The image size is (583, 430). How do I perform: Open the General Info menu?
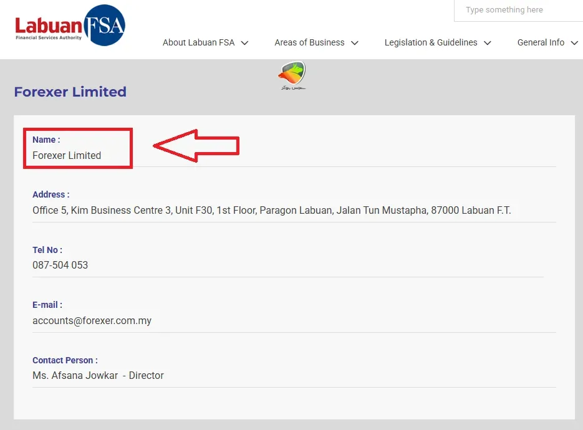pos(541,43)
